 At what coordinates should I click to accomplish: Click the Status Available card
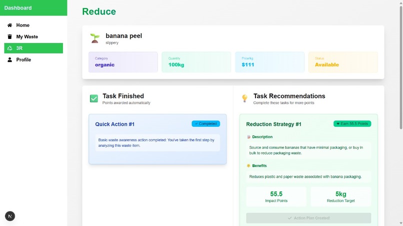click(343, 62)
